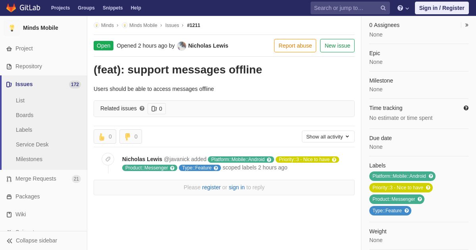Click the search magnifier icon
The width and height of the screenshot is (476, 250).
[383, 8]
